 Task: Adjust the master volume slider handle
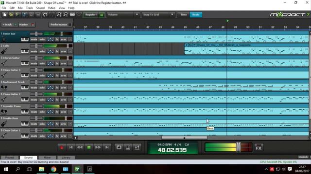click(239, 147)
